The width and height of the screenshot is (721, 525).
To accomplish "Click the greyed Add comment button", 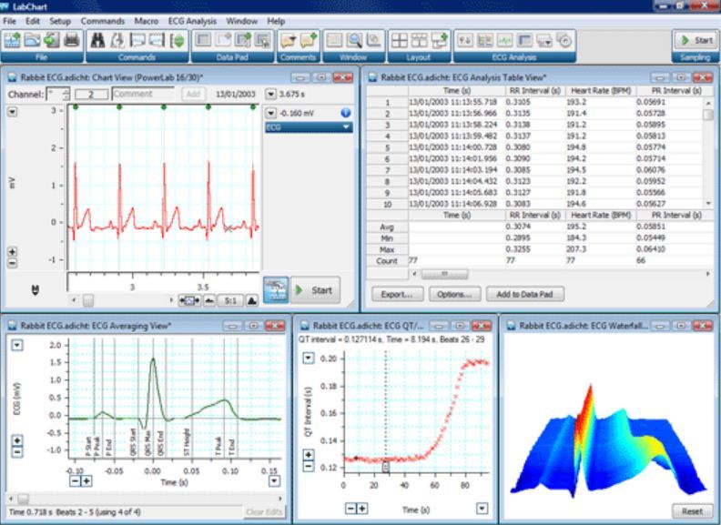I will pos(193,95).
